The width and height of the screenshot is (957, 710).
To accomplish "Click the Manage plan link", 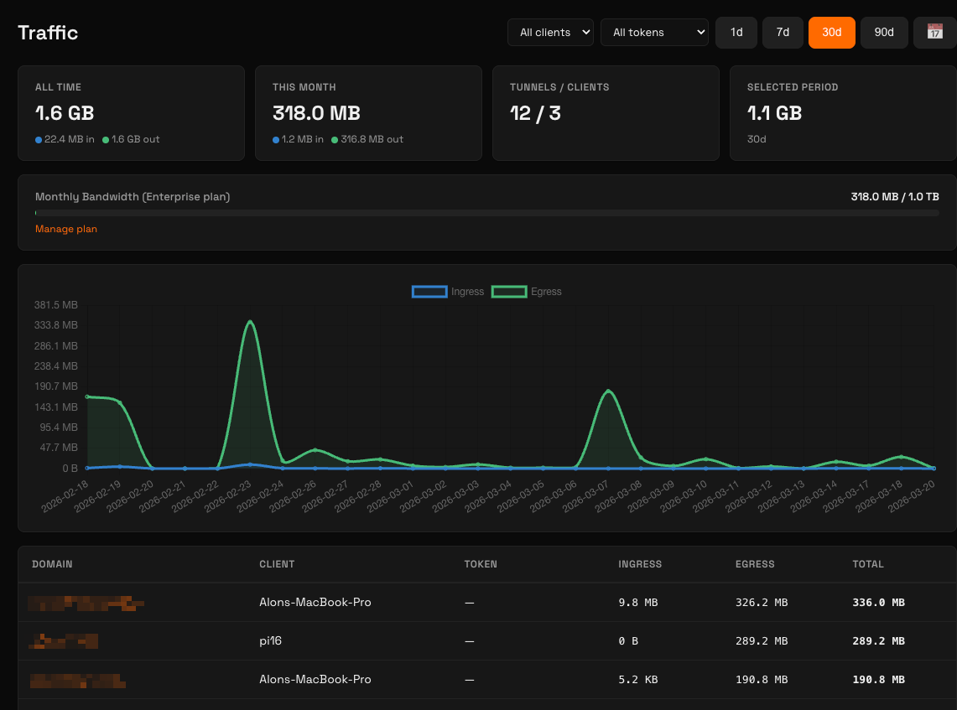I will [65, 228].
